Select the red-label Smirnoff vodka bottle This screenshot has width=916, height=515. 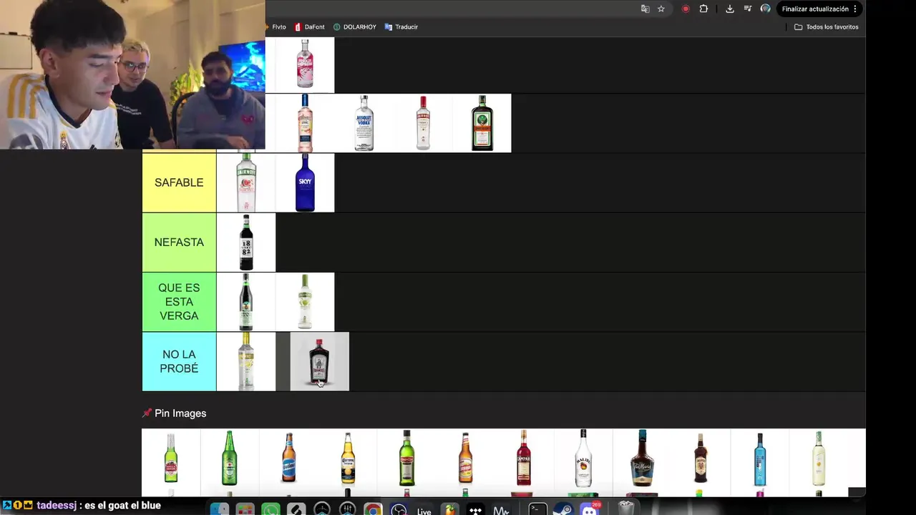[x=423, y=123]
